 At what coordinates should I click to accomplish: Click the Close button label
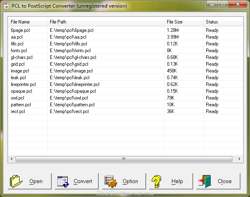coord(225,181)
